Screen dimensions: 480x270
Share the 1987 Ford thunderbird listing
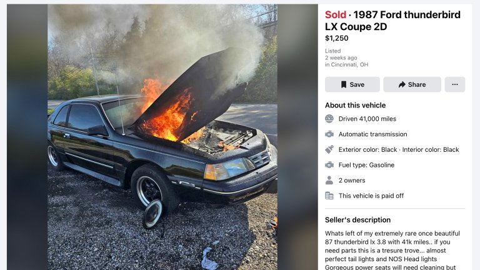tap(412, 84)
